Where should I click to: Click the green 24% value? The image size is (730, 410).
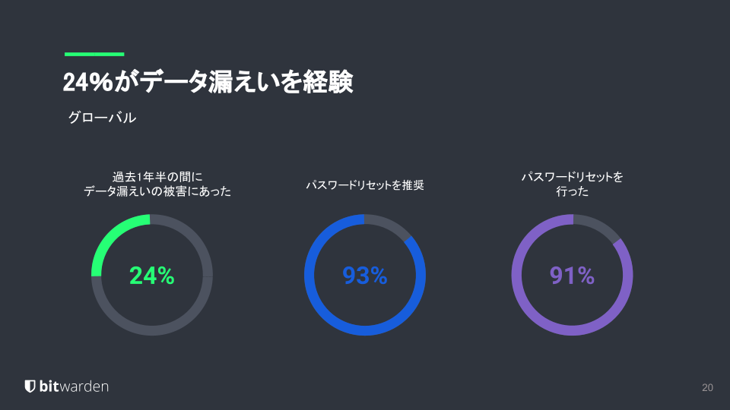pos(152,276)
